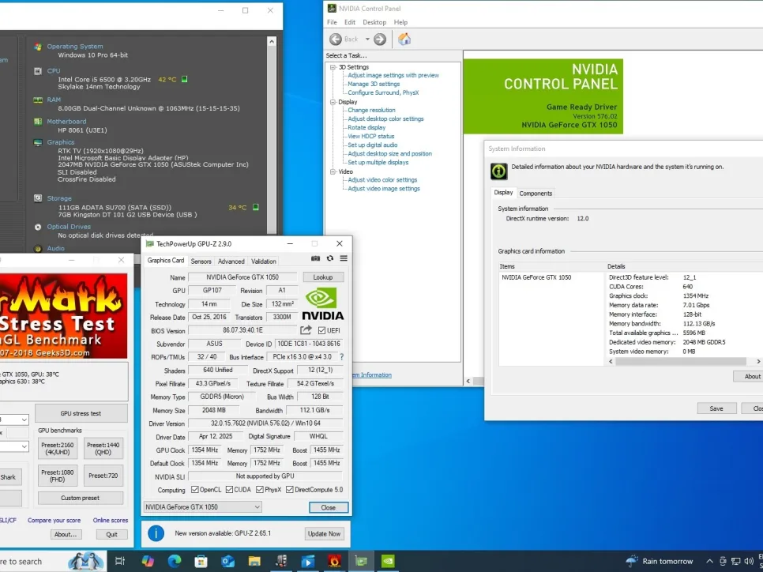Toggle the DirectCompute 5.0 checkbox
This screenshot has width=763, height=572.
(x=290, y=489)
